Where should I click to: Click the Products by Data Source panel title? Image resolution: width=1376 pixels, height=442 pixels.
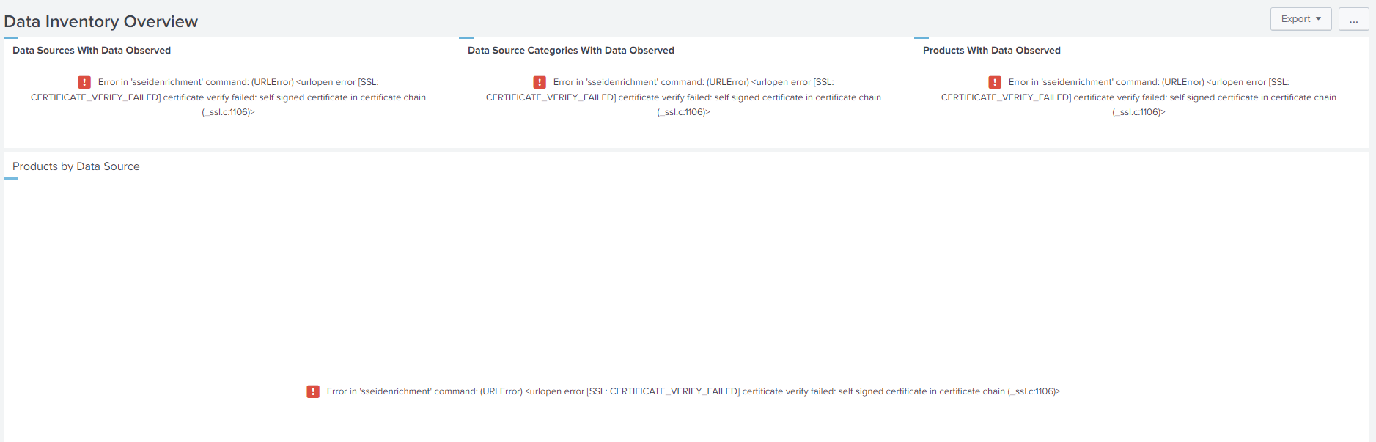(76, 166)
